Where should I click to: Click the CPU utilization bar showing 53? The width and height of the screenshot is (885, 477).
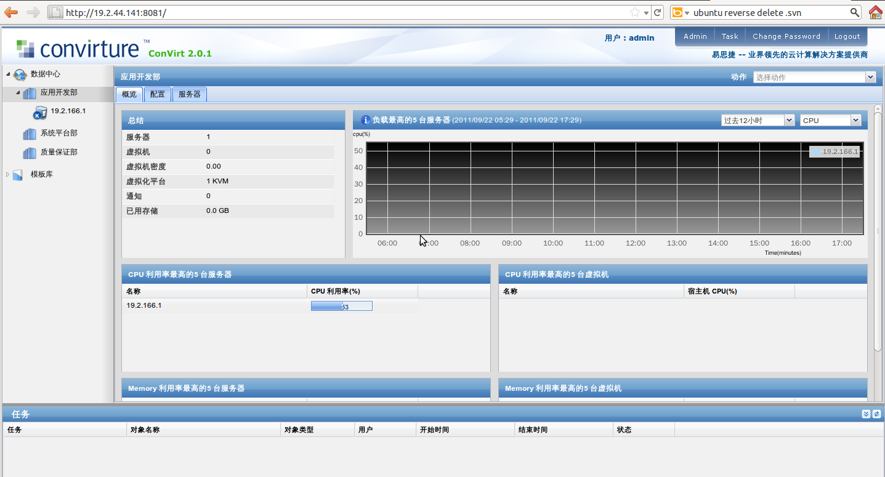342,306
